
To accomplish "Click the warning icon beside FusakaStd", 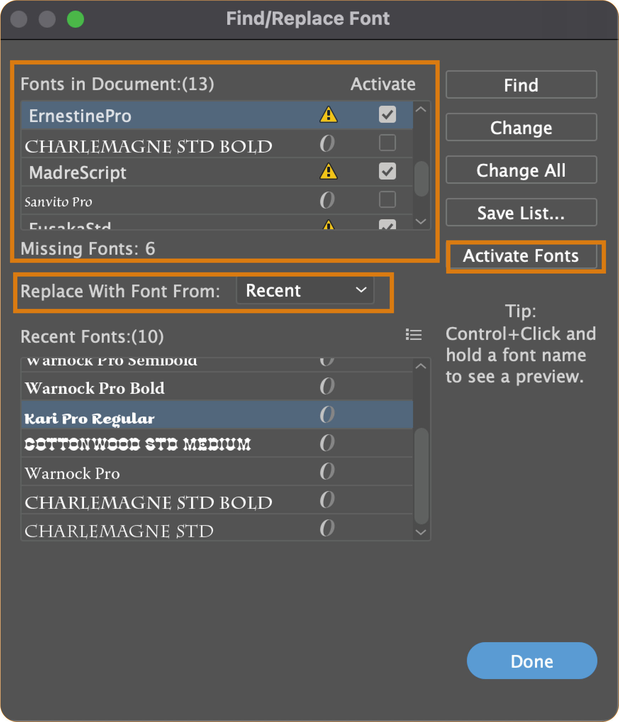I will (x=329, y=225).
